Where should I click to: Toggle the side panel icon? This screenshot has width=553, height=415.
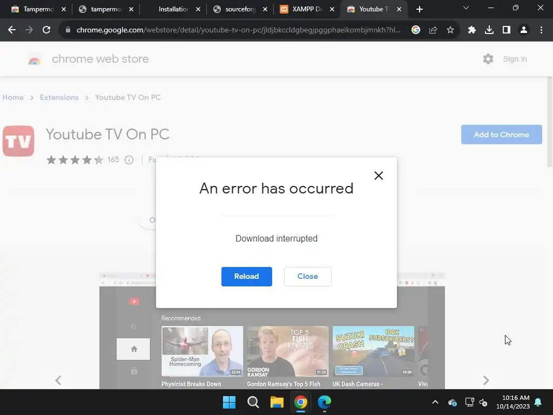pos(507,30)
